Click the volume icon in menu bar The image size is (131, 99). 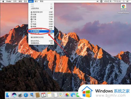[97, 1]
